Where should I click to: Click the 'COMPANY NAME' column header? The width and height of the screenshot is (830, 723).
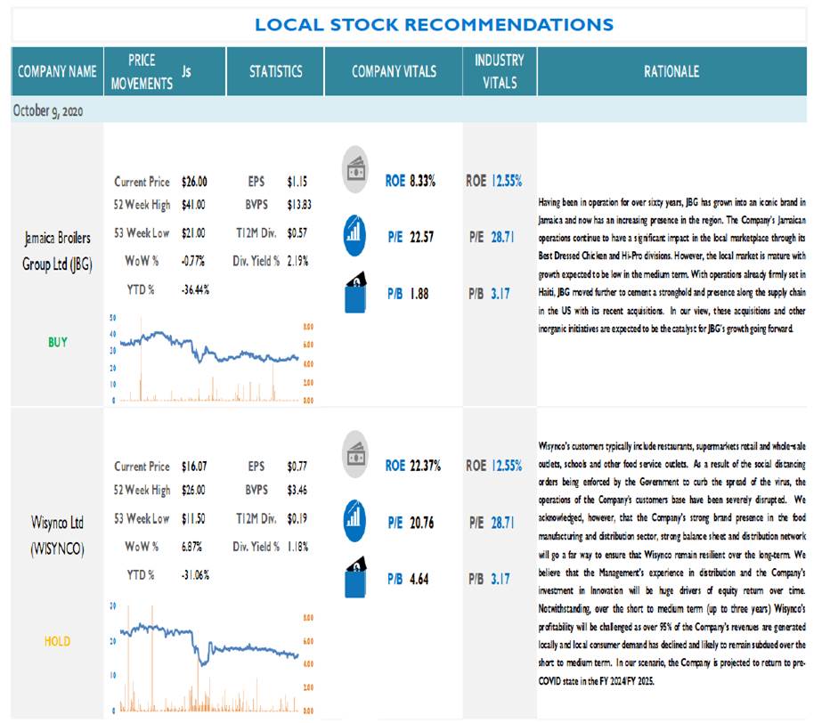coord(57,71)
